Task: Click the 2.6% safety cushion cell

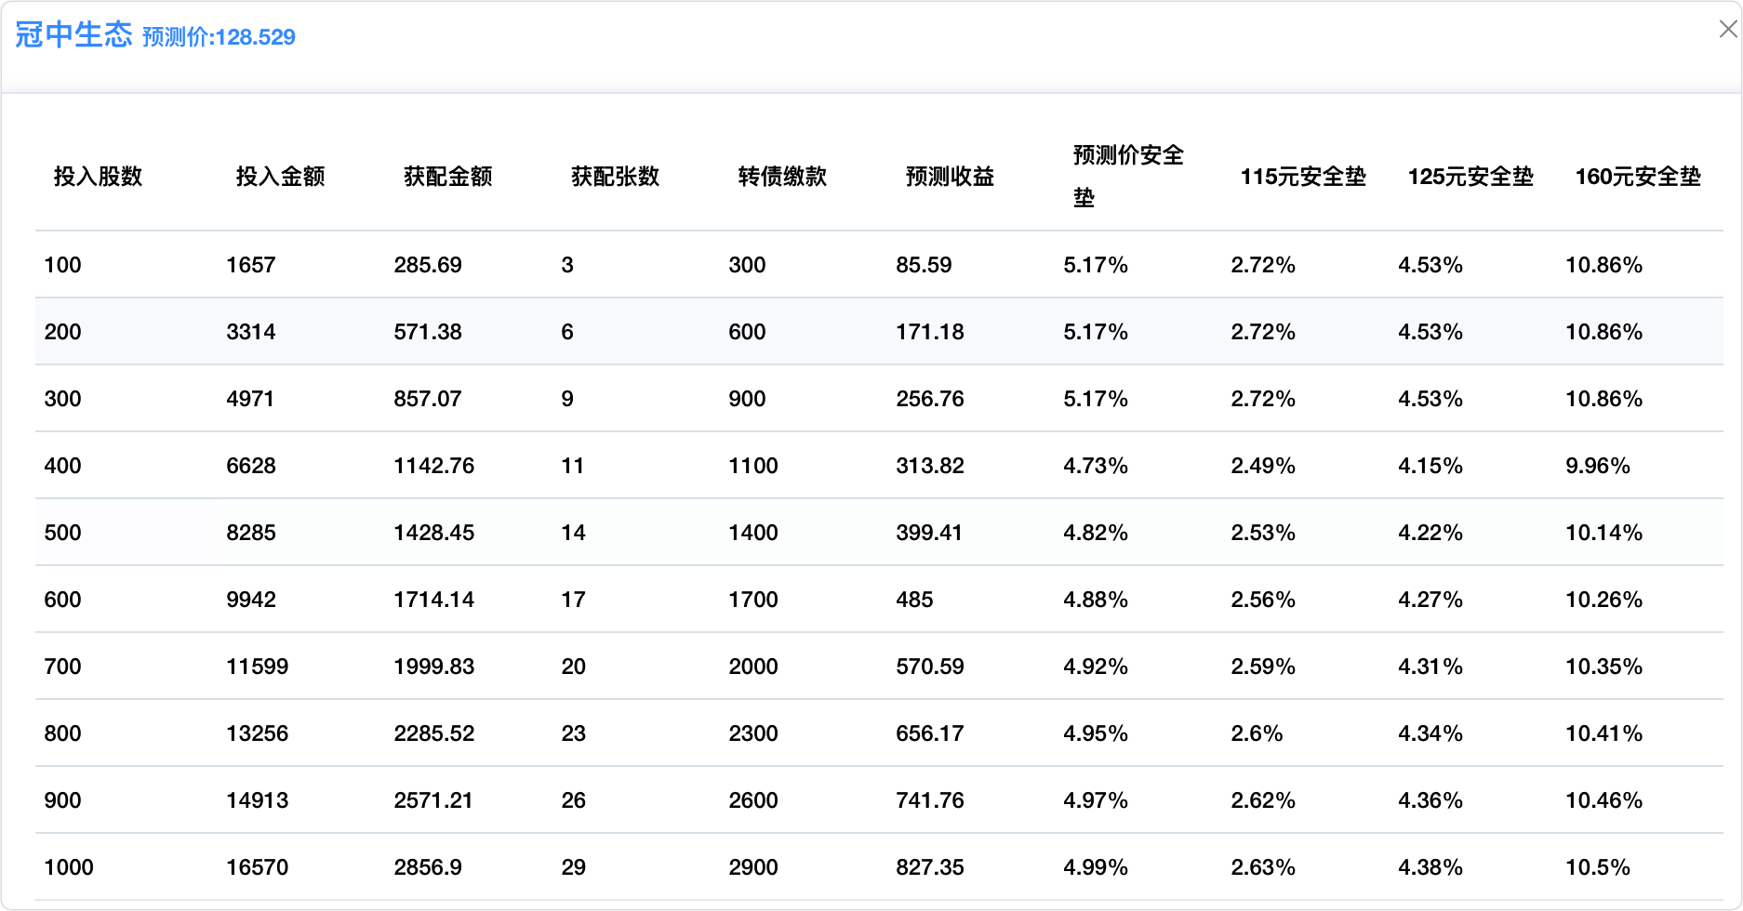Action: [1257, 733]
